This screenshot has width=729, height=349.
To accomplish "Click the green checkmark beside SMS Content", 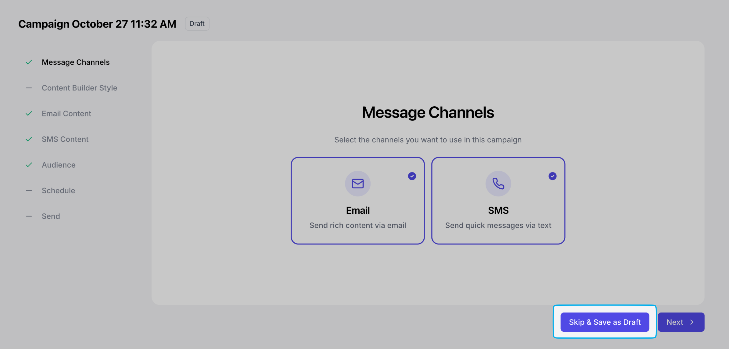I will [29, 139].
